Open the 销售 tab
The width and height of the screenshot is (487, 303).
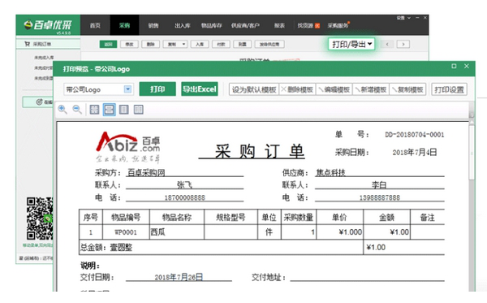click(153, 25)
